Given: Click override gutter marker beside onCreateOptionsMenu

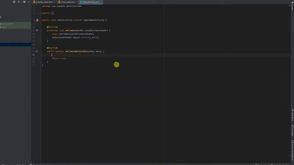Looking at the screenshot, I should pos(37,51).
